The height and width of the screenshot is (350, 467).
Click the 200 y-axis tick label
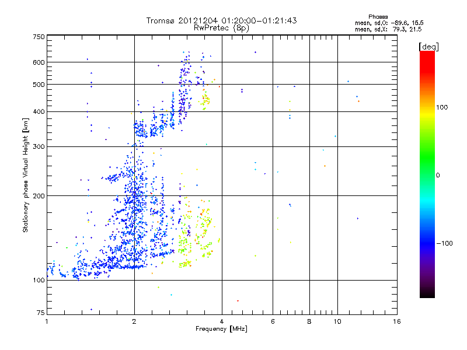(x=39, y=196)
